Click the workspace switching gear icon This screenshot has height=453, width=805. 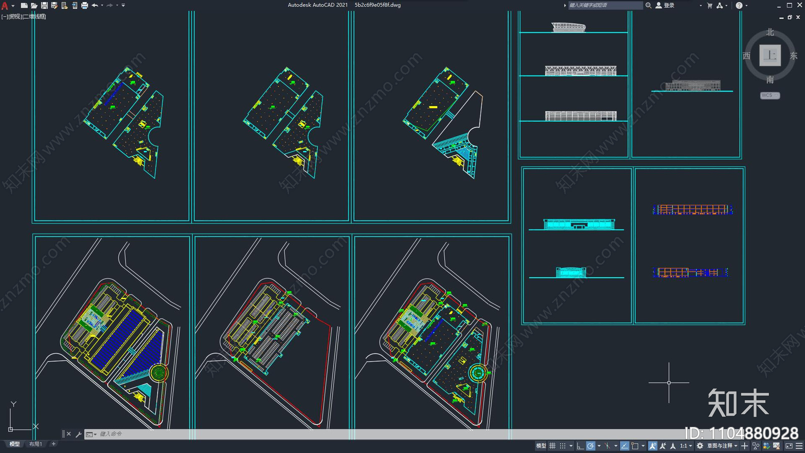point(700,446)
